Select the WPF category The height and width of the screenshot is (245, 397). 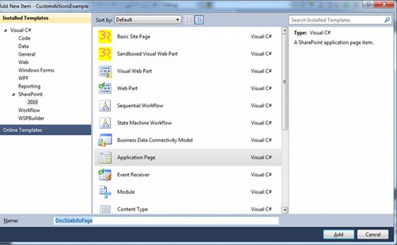[x=23, y=78]
